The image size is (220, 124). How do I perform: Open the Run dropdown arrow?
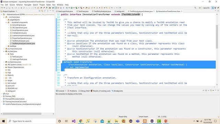tap(74, 8)
